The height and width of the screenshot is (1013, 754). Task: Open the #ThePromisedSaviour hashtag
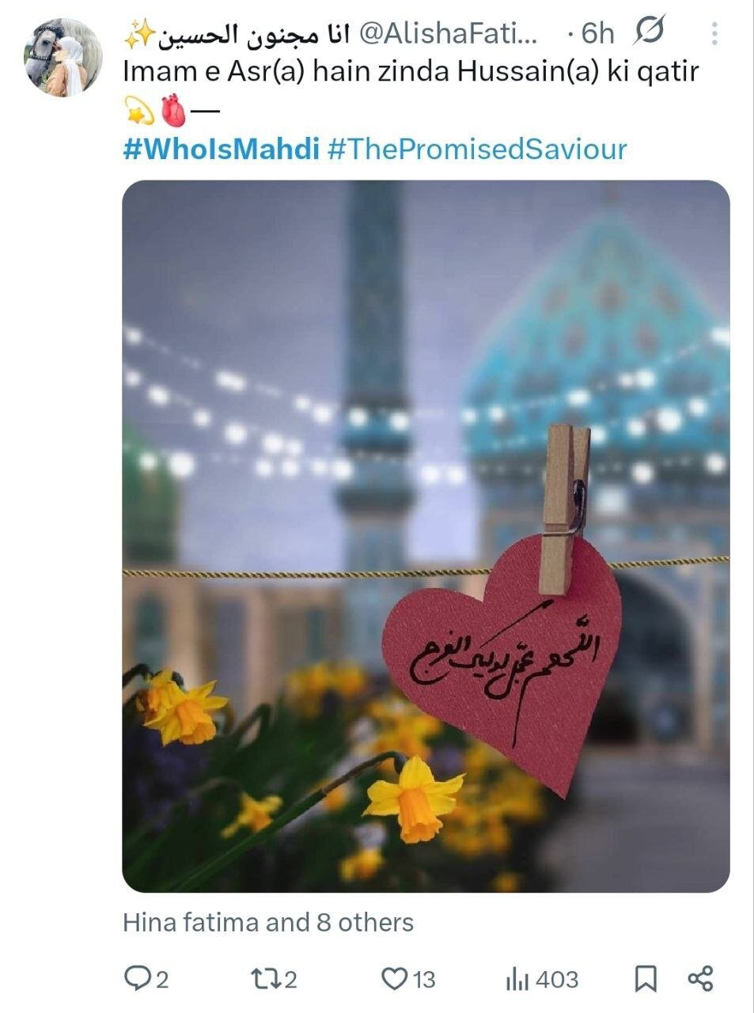[x=476, y=149]
